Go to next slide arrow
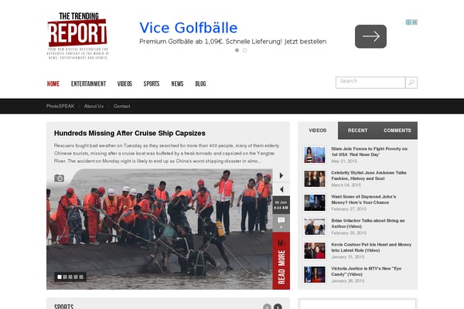 (281, 175)
